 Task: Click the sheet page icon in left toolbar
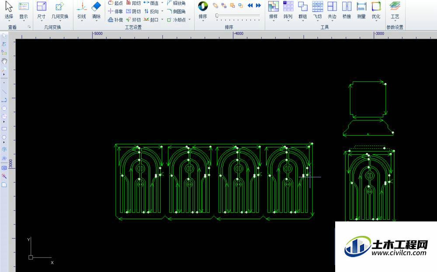[x=4, y=185]
